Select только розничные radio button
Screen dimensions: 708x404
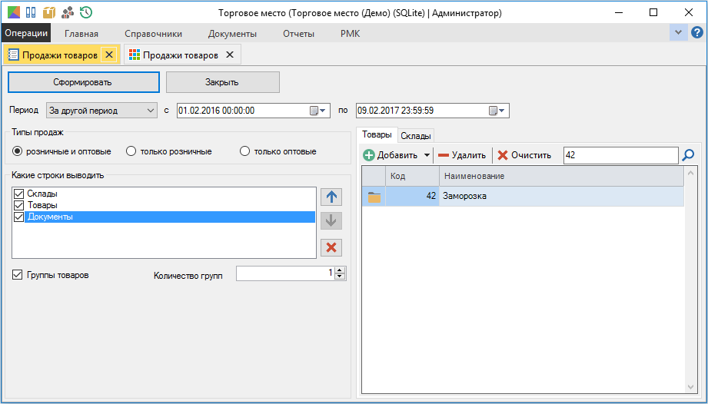pyautogui.click(x=131, y=151)
